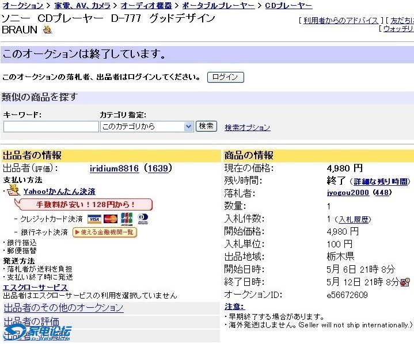Image resolution: width=414 pixels, height=344 pixels.
Task: Click the 郵便振替 payment text
Action: [x=22, y=251]
